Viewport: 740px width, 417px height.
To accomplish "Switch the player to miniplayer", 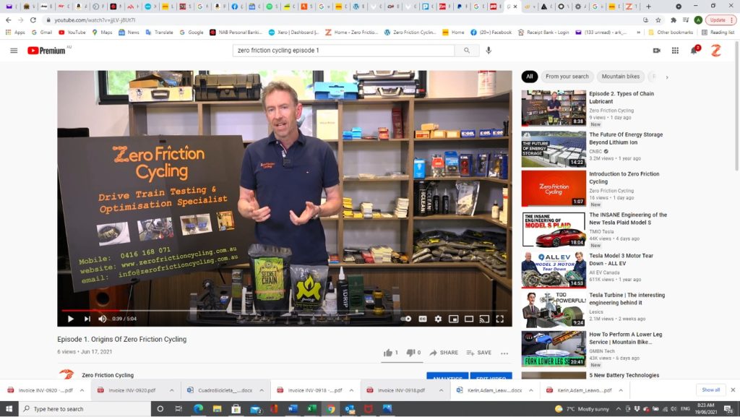I will pos(454,319).
